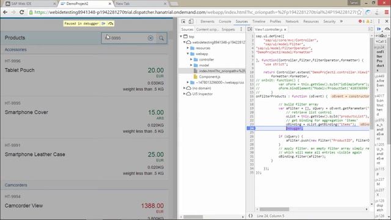The height and width of the screenshot is (220, 391).
Task: Switch to SAP Web IDE browser tab
Action: coord(30,4)
